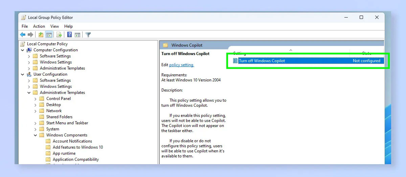406x177 pixels.
Task: Collapse Administrative Templates under User Configuration
Action: (x=29, y=93)
